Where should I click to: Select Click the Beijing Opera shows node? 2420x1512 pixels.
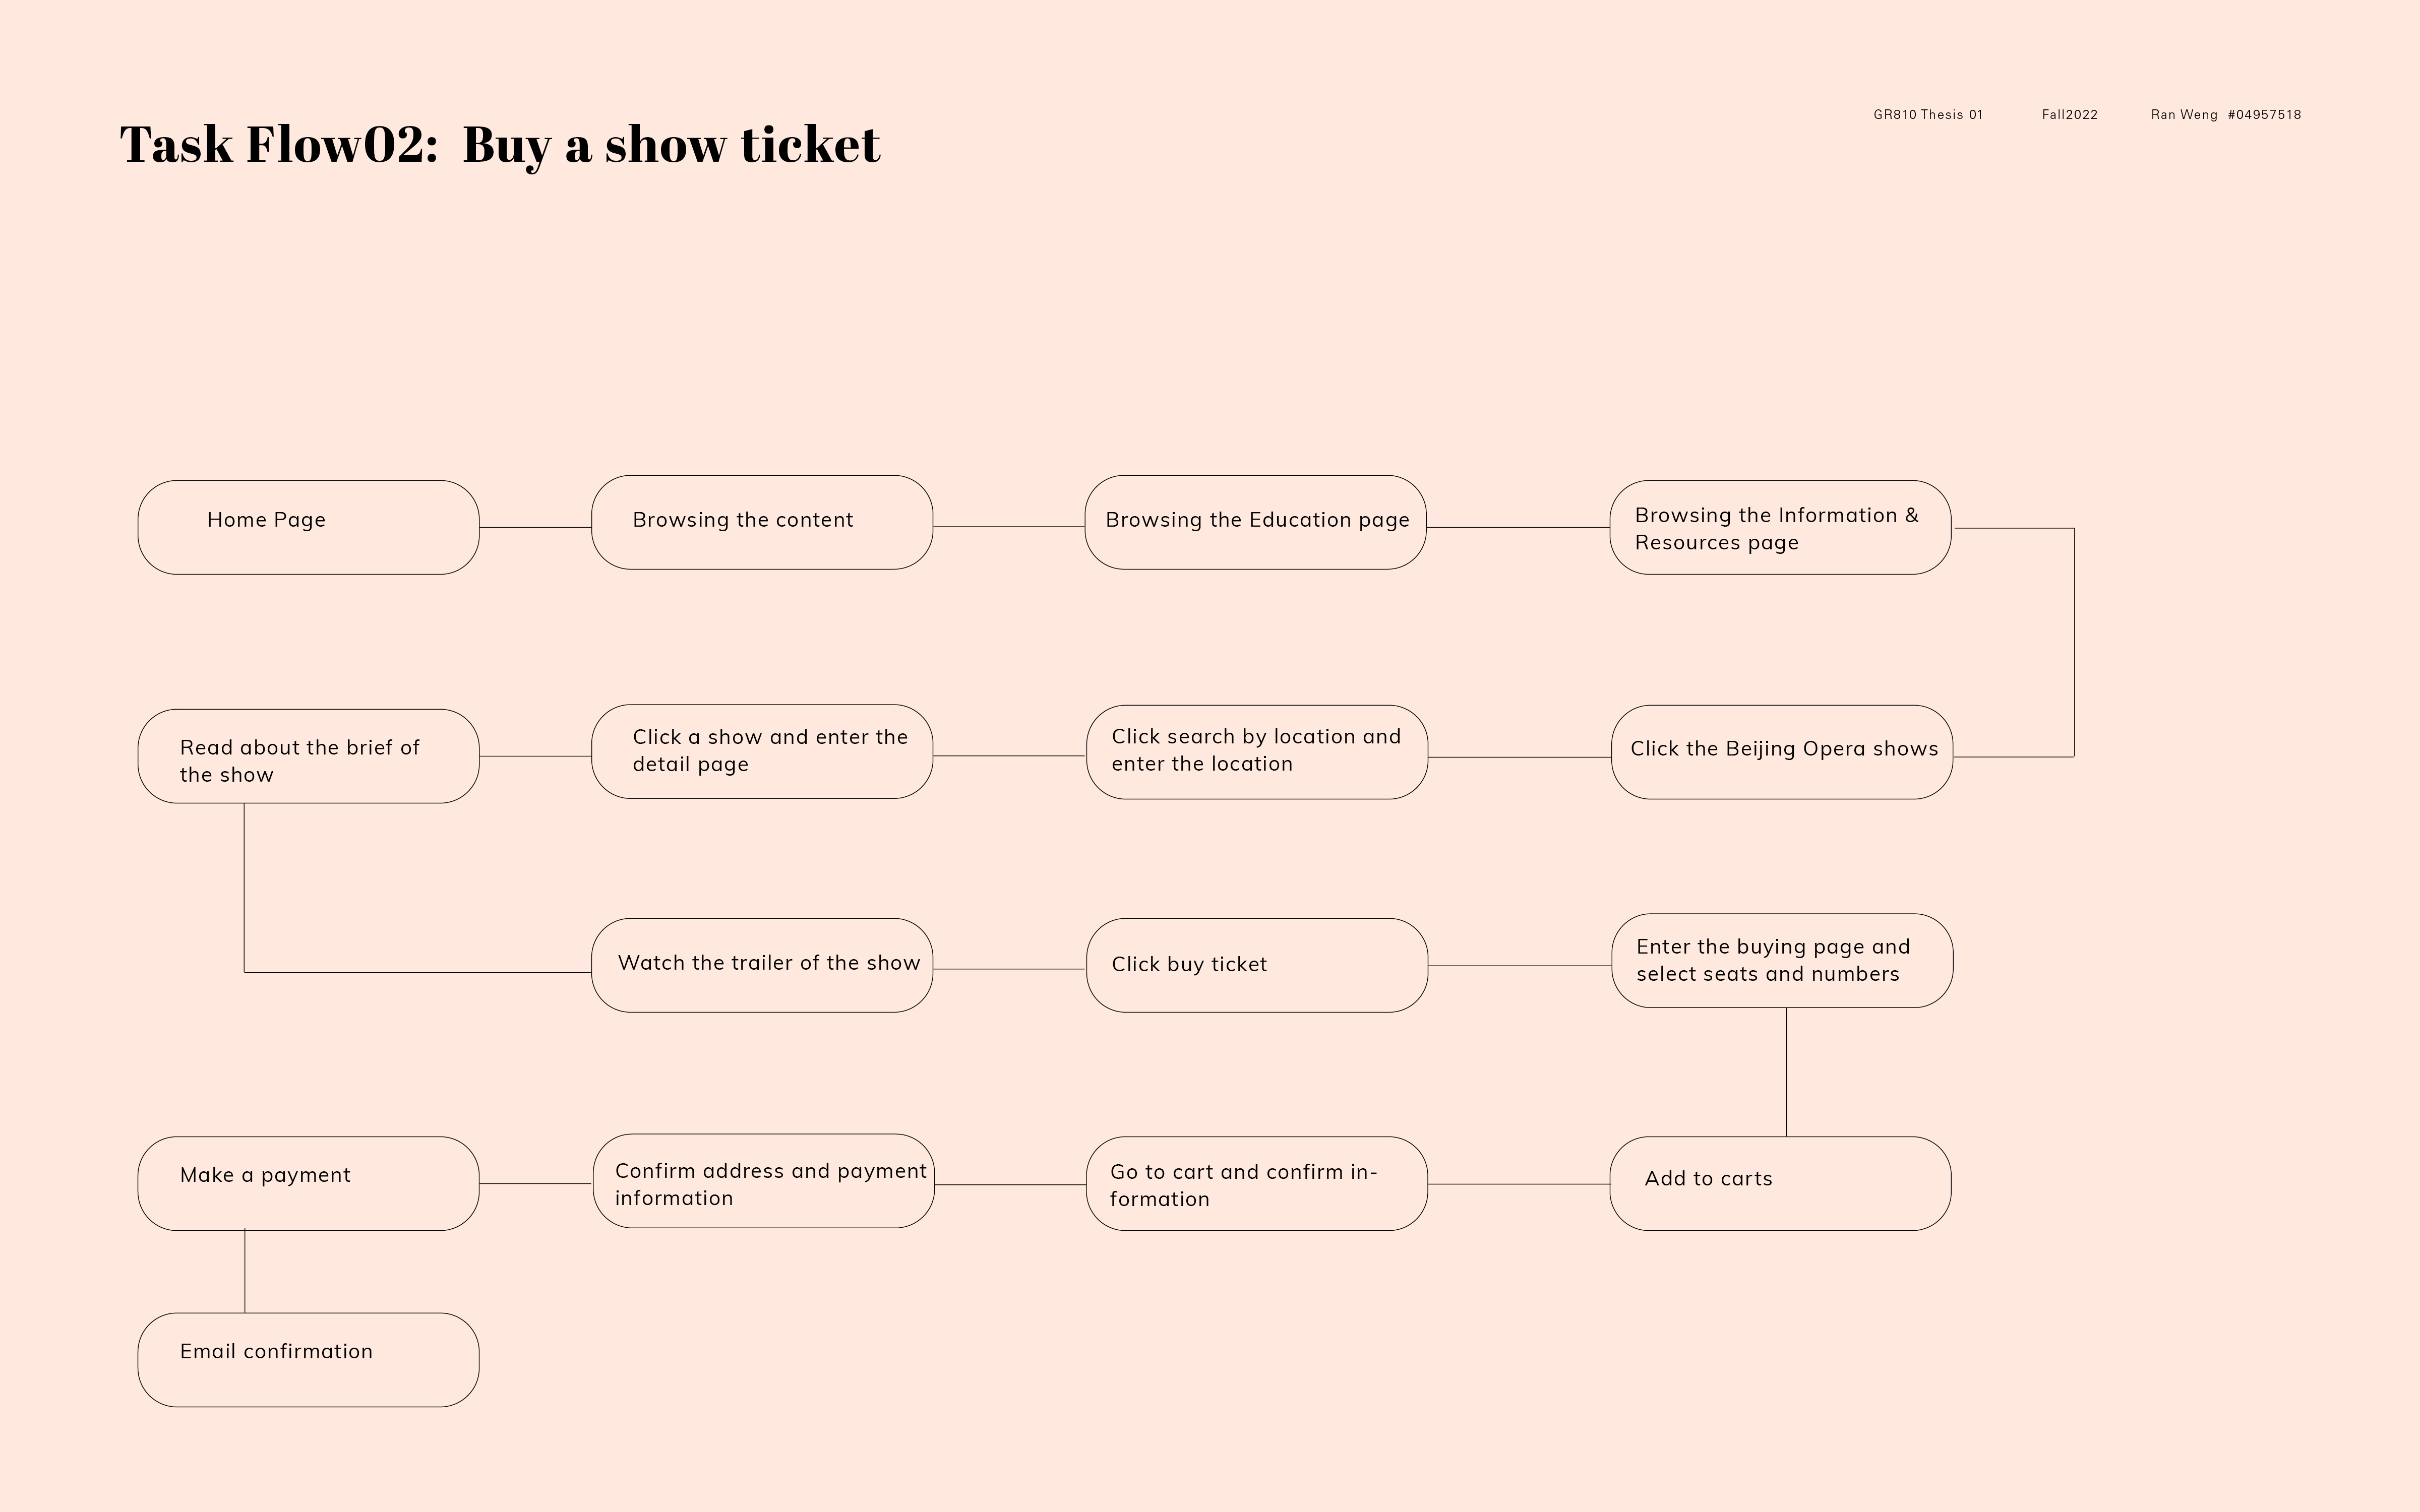coord(1782,752)
